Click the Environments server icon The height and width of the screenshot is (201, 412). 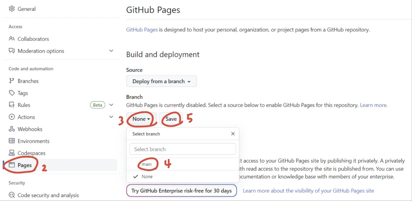click(12, 141)
